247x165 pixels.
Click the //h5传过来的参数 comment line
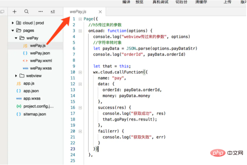coord(105,25)
